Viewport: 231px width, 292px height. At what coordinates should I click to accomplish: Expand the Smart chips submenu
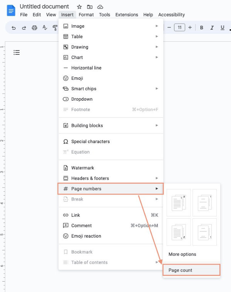coord(111,89)
